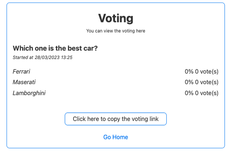This screenshot has height=153, width=234.
Task: Click the word 'car?' in the question
Action: click(90, 48)
